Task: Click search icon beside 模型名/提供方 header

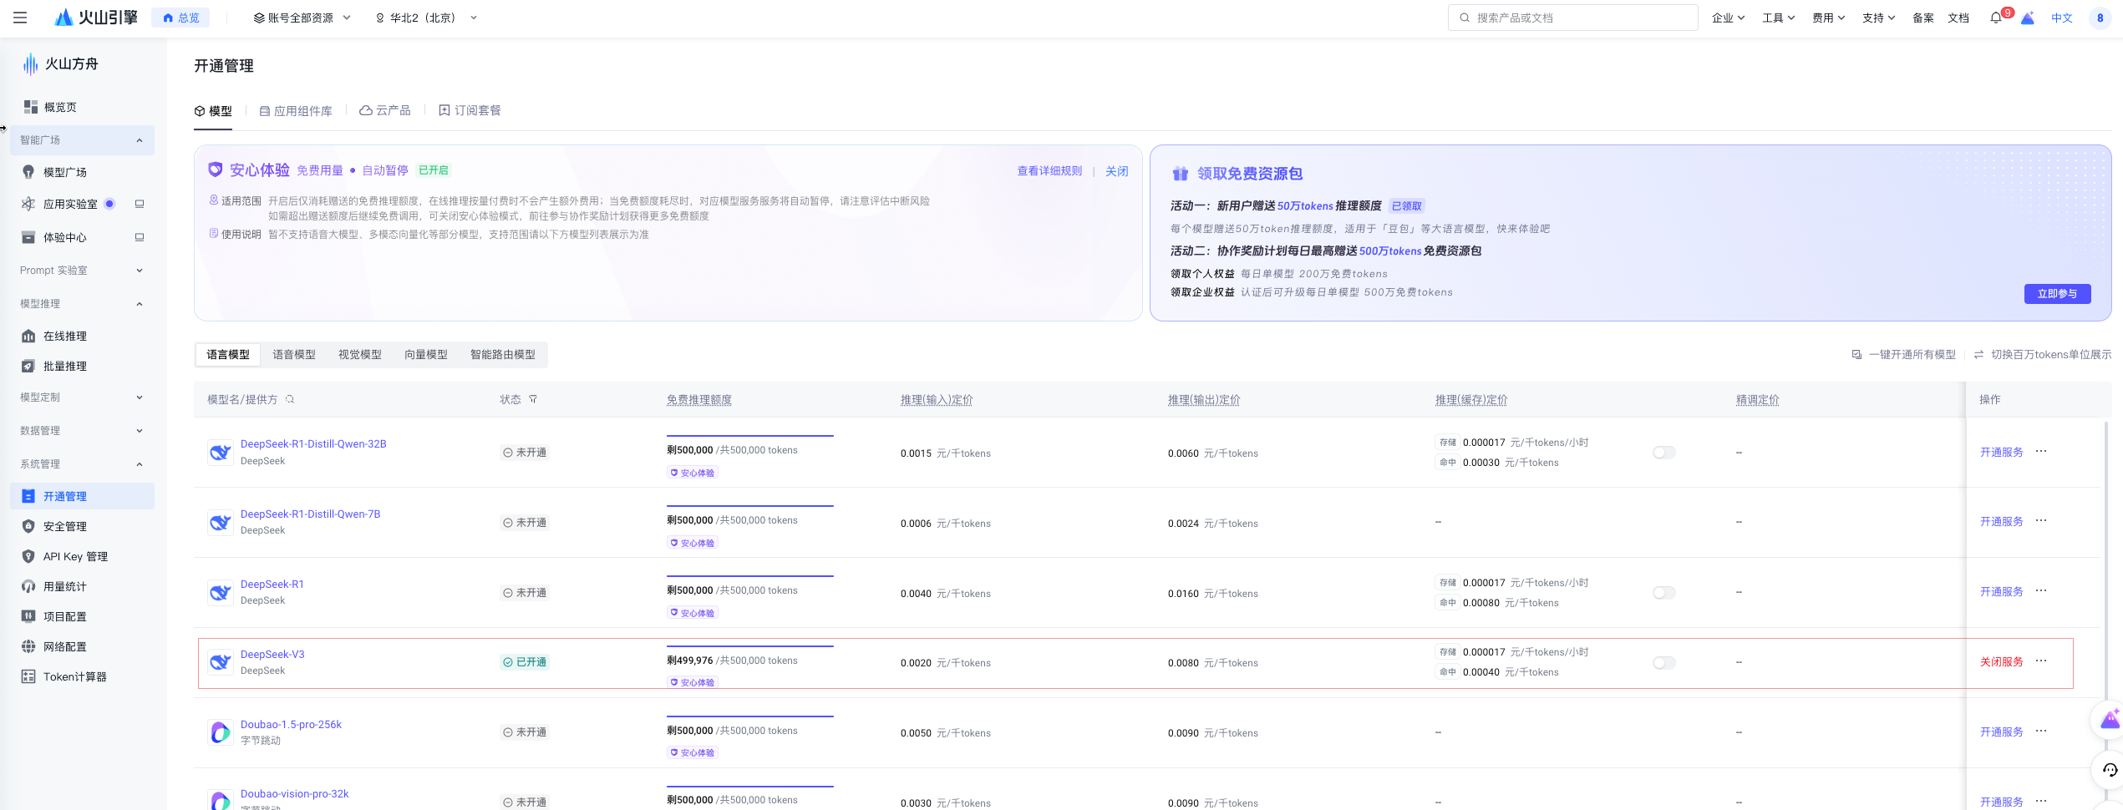Action: tap(290, 399)
